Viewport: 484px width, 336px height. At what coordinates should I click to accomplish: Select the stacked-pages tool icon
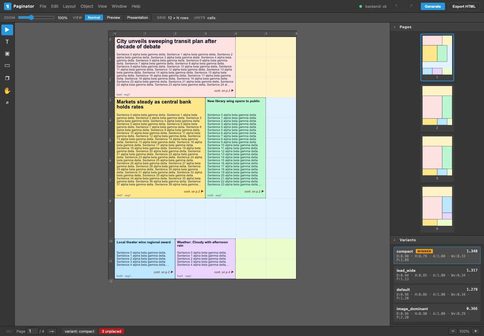7,78
